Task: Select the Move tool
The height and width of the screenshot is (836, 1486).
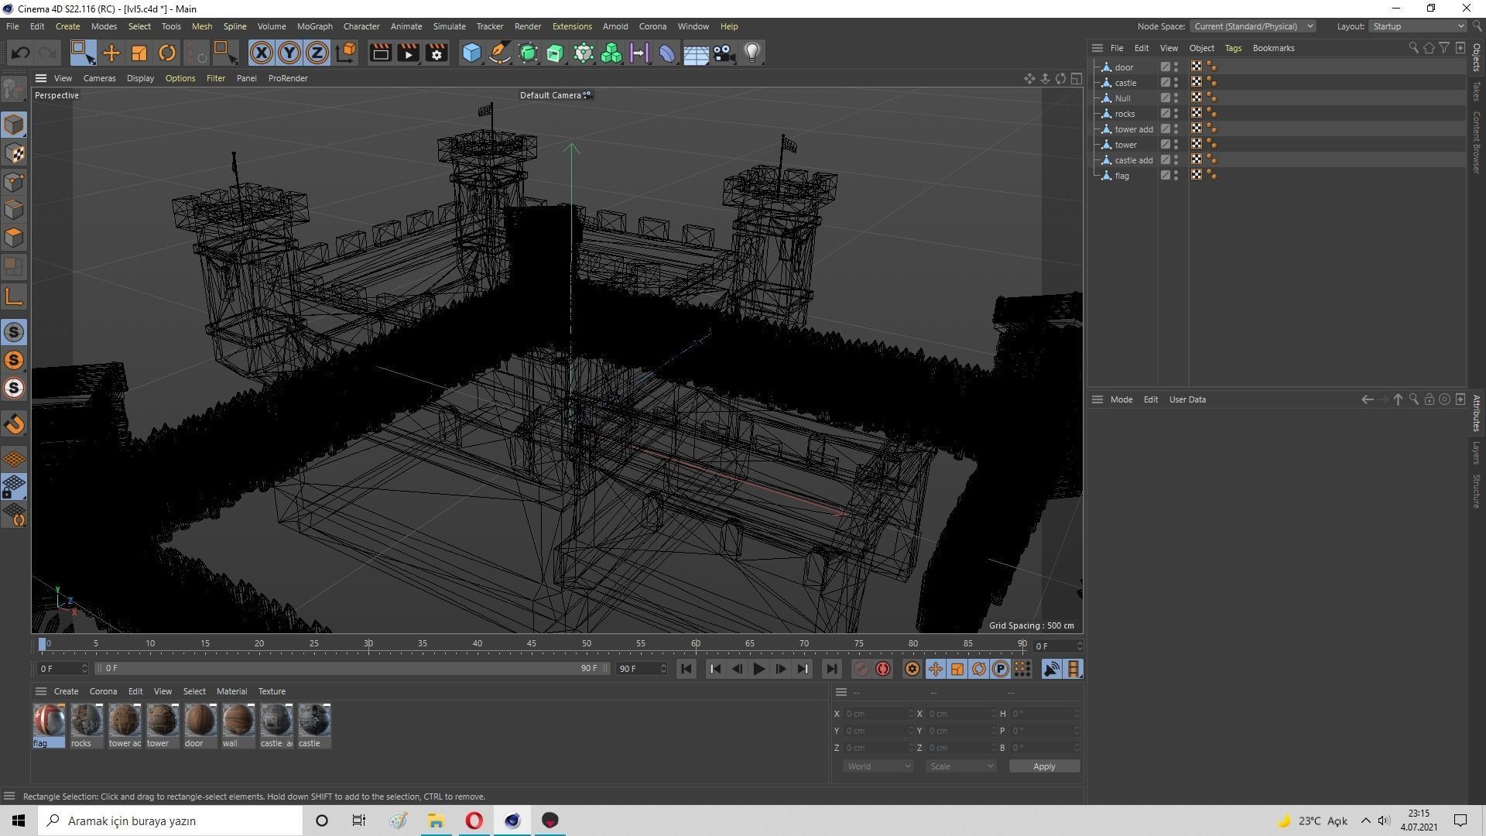Action: tap(111, 53)
